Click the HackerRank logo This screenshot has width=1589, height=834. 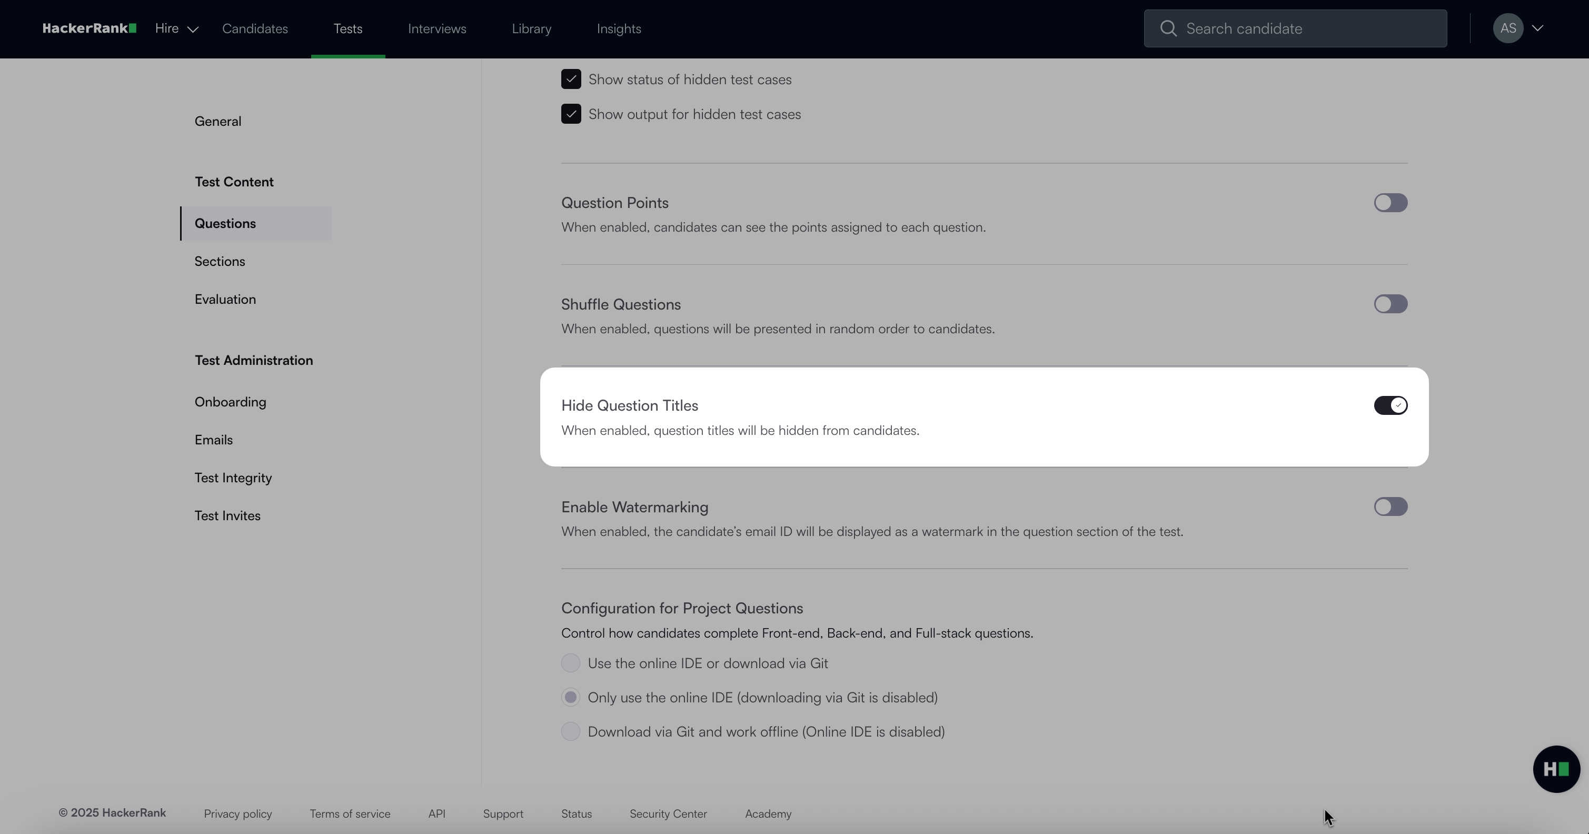pos(89,28)
